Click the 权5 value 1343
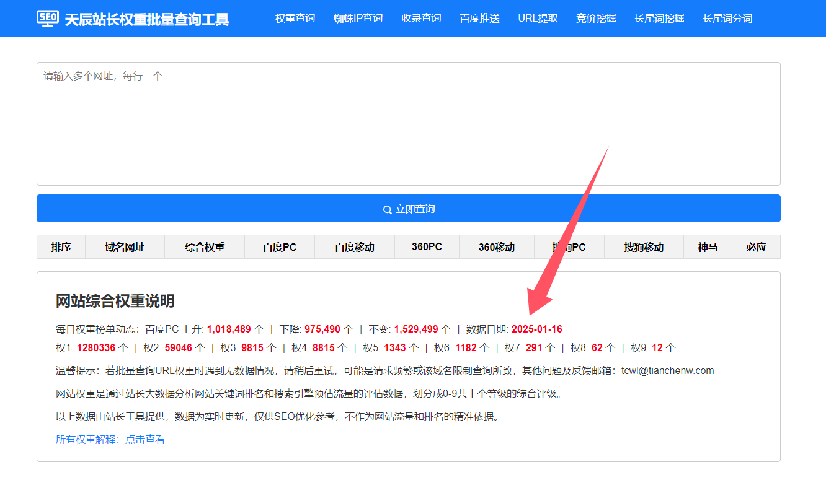This screenshot has width=826, height=501. [395, 347]
